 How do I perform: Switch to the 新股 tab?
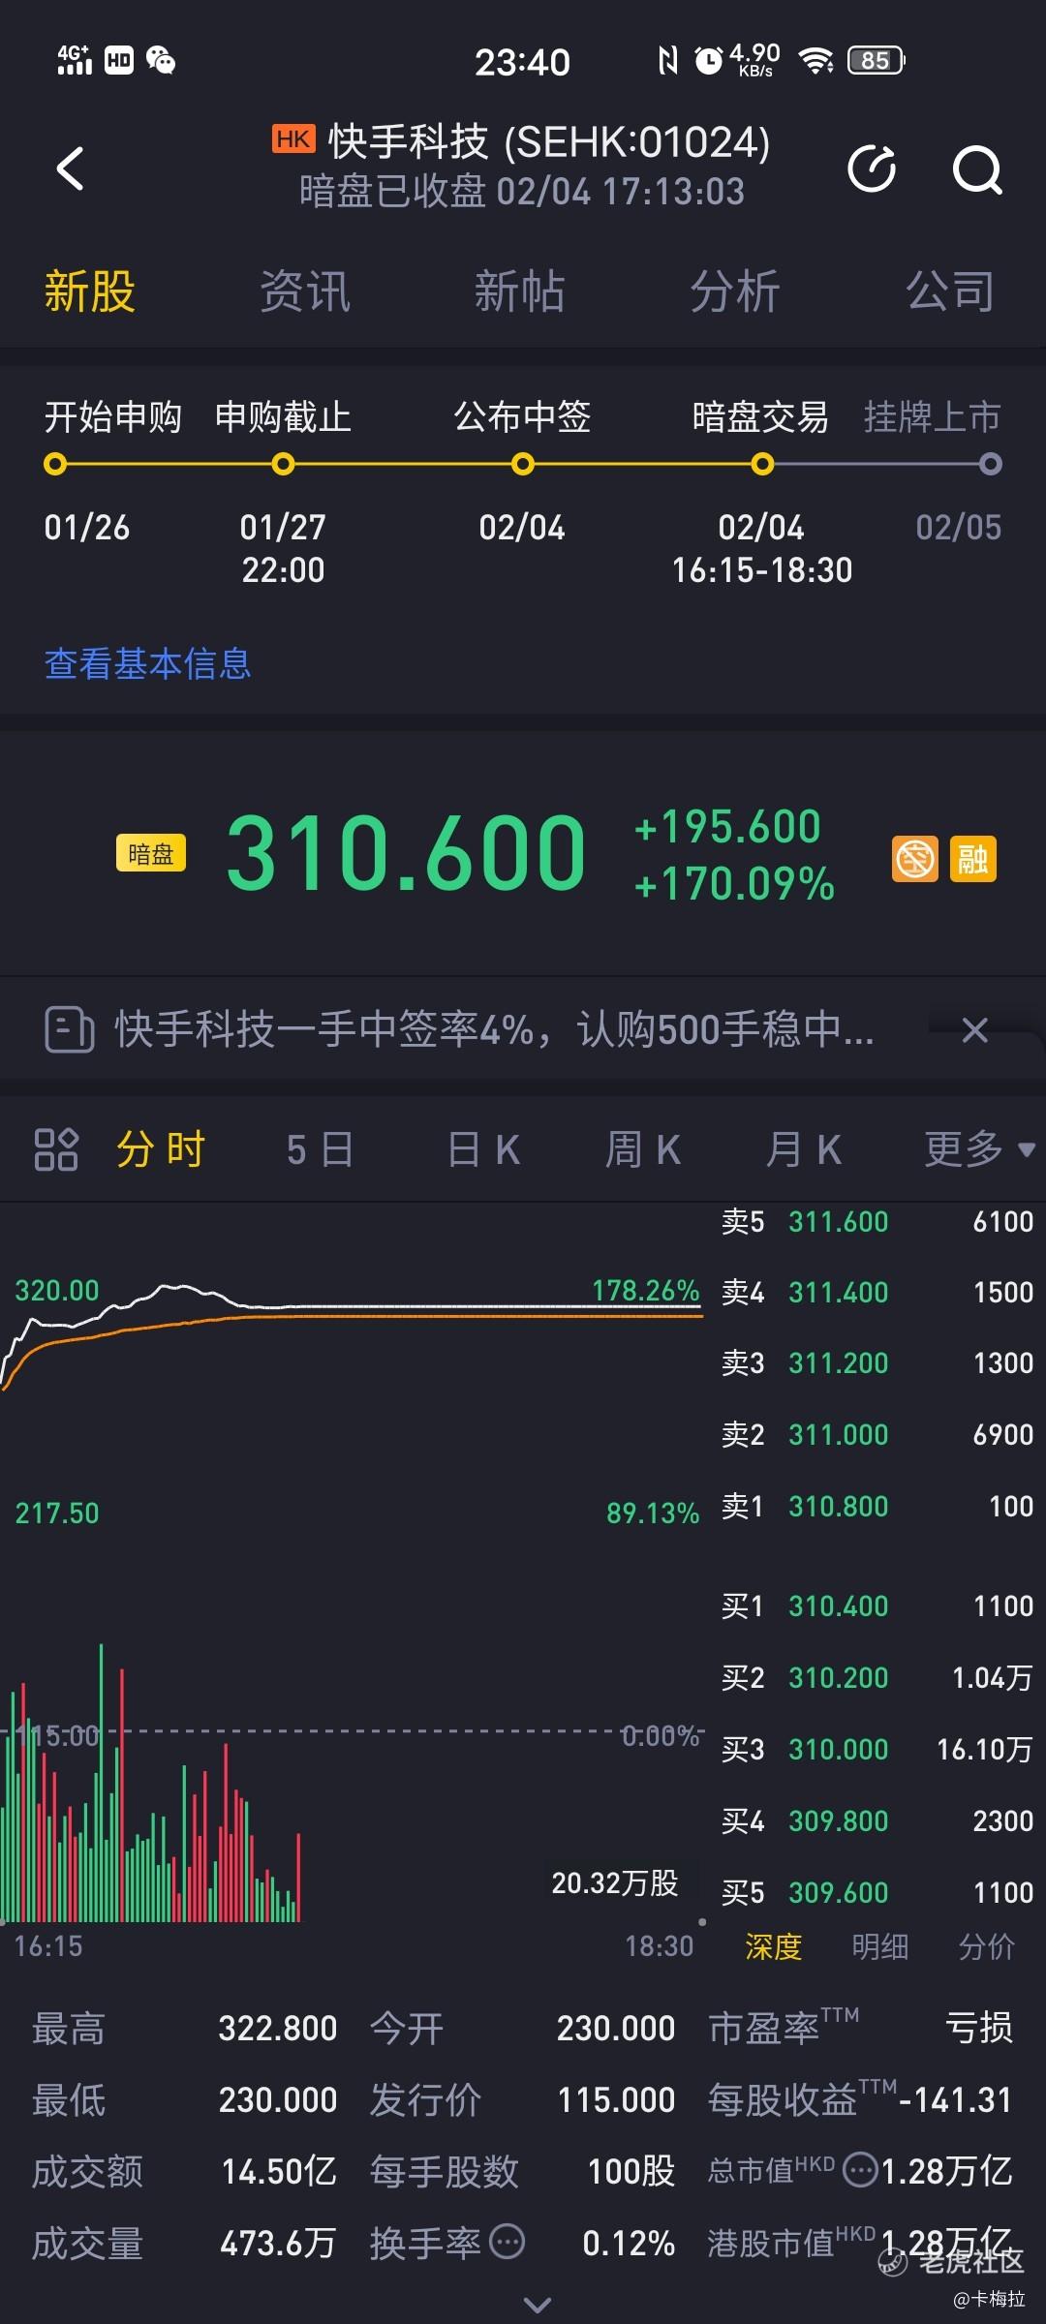(89, 291)
